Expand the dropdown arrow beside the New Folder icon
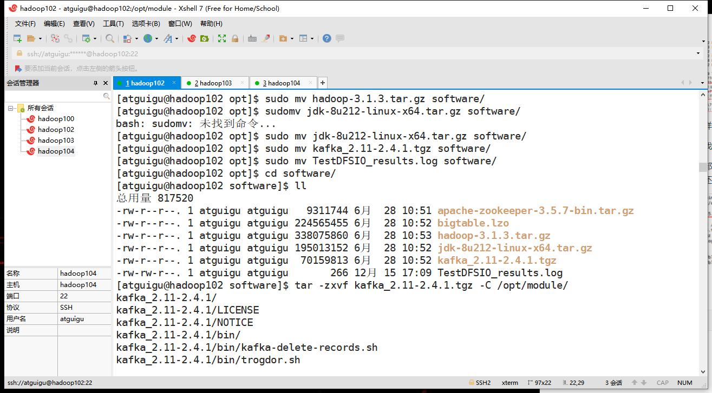The width and height of the screenshot is (712, 393). pyautogui.click(x=292, y=39)
